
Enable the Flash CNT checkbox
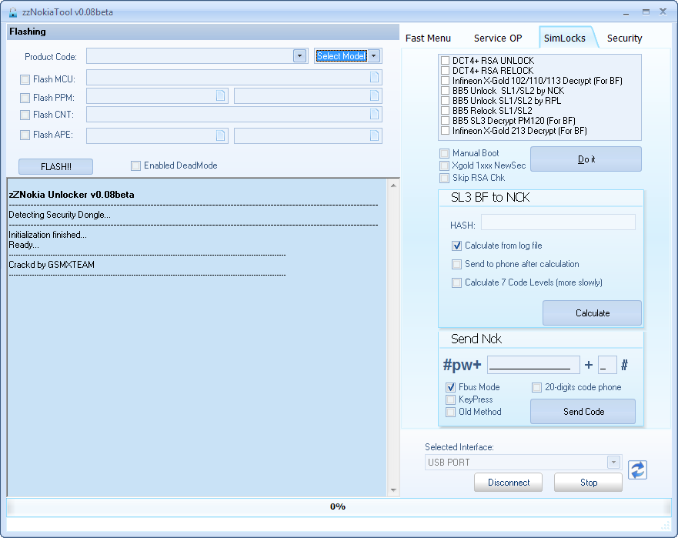coord(25,115)
